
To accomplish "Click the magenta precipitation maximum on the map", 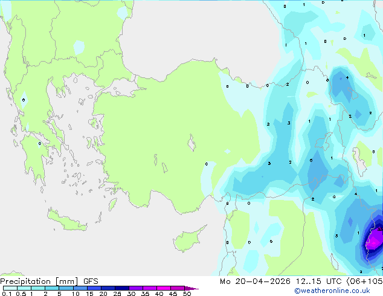I will 373,242.
